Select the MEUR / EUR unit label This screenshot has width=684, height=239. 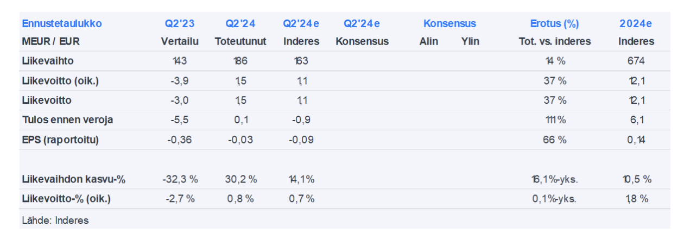point(51,41)
